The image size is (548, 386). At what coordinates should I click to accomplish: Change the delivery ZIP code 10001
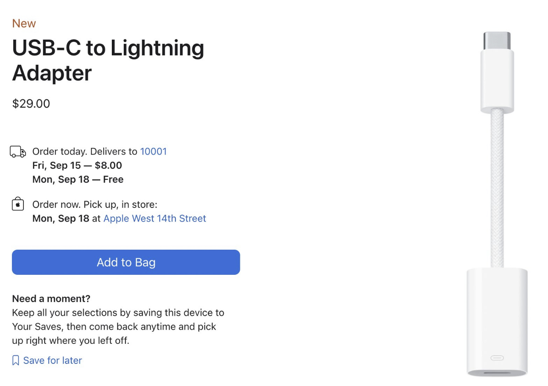(154, 151)
